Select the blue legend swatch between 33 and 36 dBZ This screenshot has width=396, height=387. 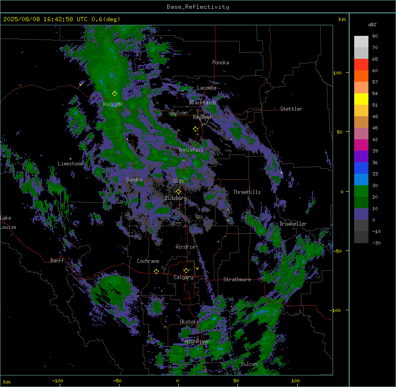(x=361, y=168)
